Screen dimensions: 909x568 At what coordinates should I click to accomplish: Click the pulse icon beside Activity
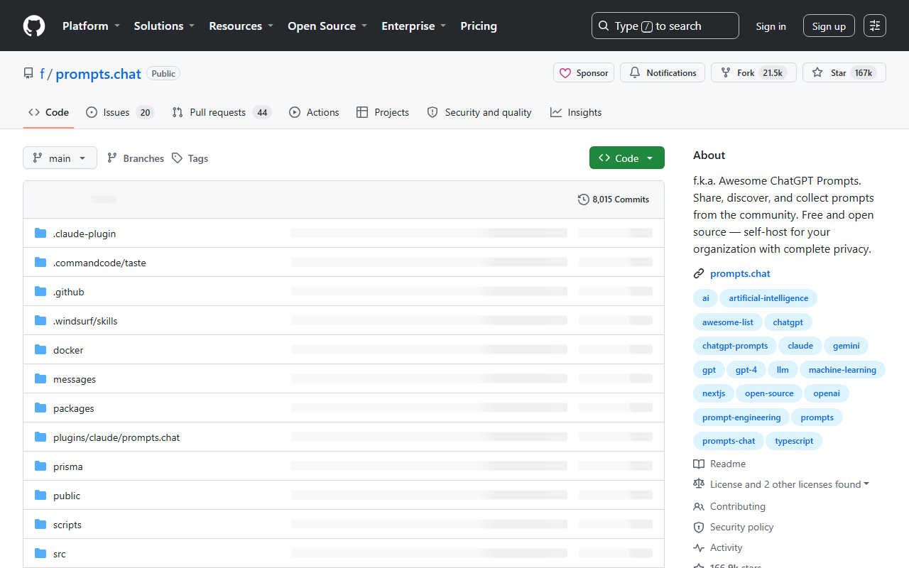click(699, 548)
